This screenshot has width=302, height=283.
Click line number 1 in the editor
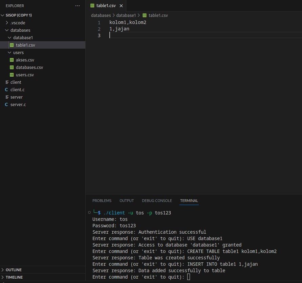(x=99, y=23)
